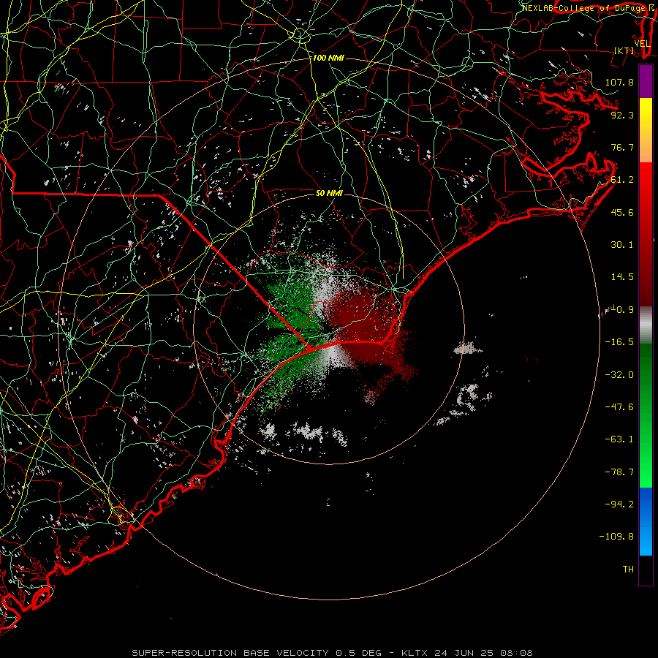The width and height of the screenshot is (658, 658).
Task: Click the [KT] units label
Action: coord(624,50)
